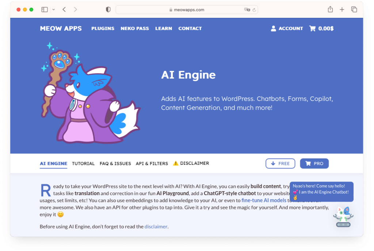Open the ACCOUNT link
The width and height of the screenshot is (374, 251).
point(291,28)
